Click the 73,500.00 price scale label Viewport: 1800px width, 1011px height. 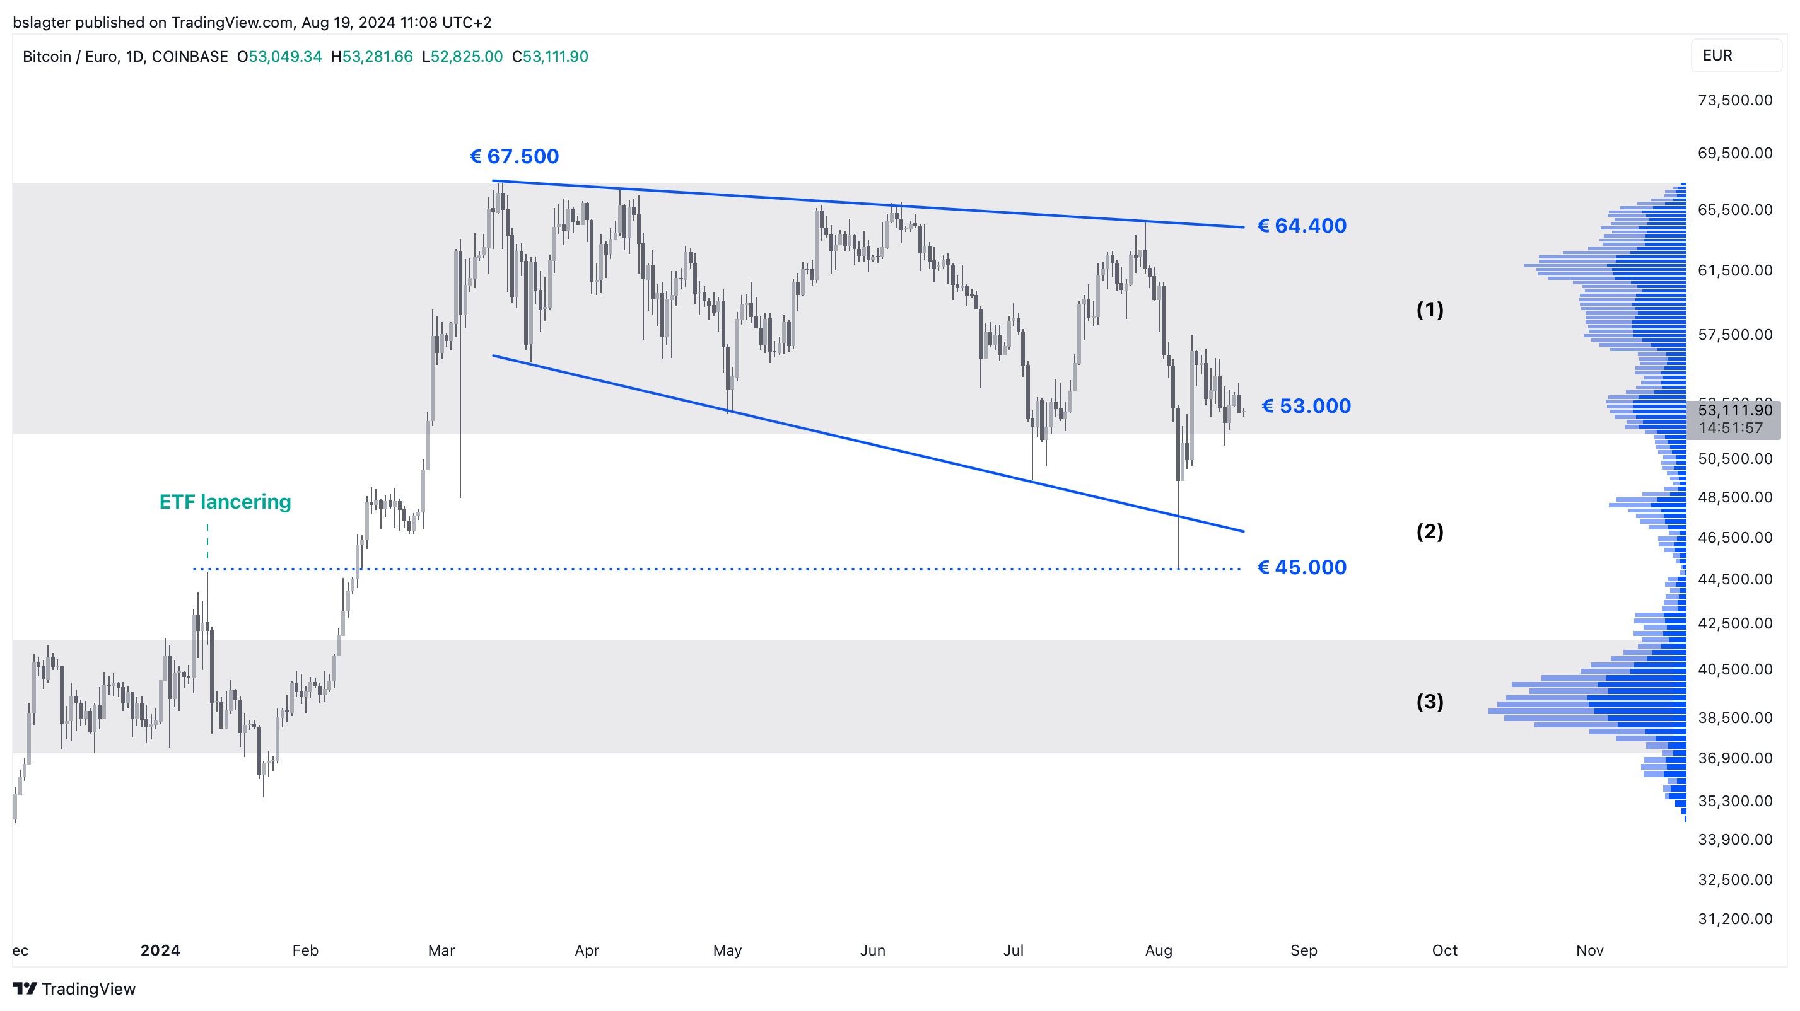1734,100
